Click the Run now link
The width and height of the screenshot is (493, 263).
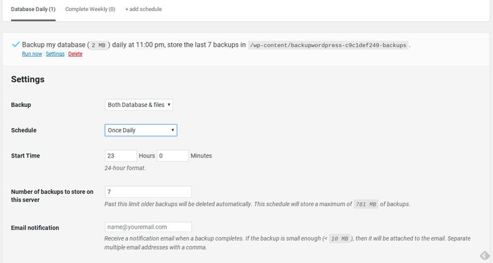click(31, 54)
